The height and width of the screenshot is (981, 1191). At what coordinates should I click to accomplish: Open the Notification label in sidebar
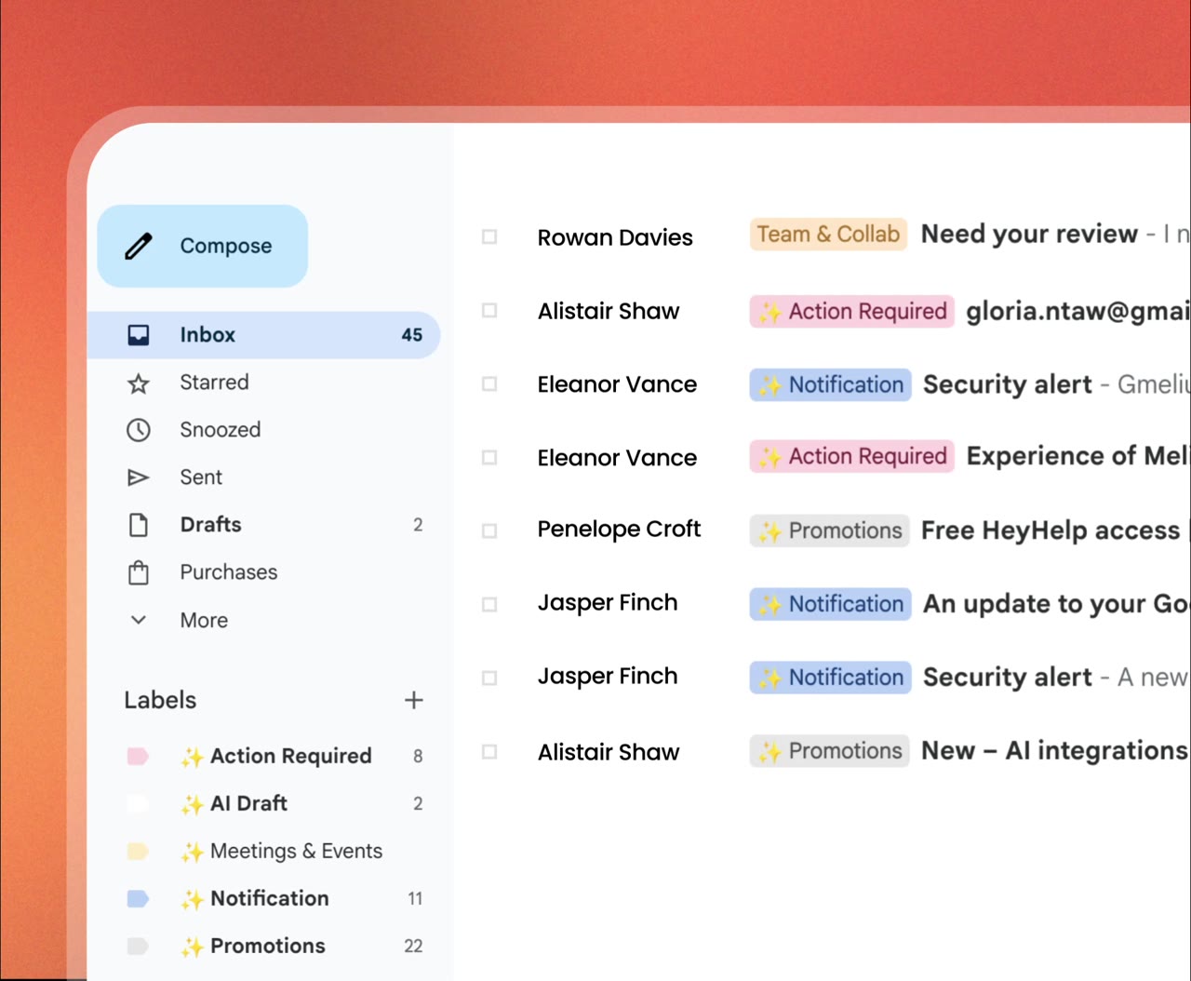pos(270,898)
